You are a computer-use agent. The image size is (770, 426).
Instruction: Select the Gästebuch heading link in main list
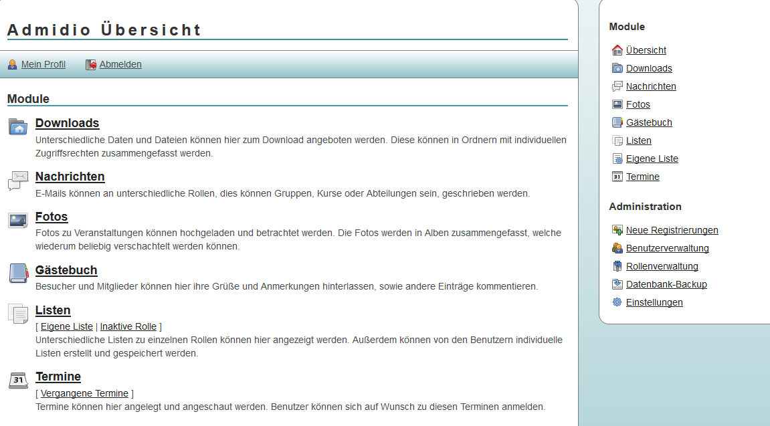tap(66, 270)
